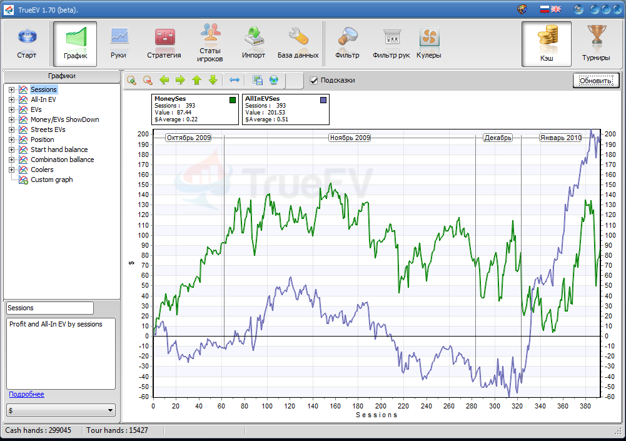
Task: Select the Фильтр рук icon
Action: point(391,41)
